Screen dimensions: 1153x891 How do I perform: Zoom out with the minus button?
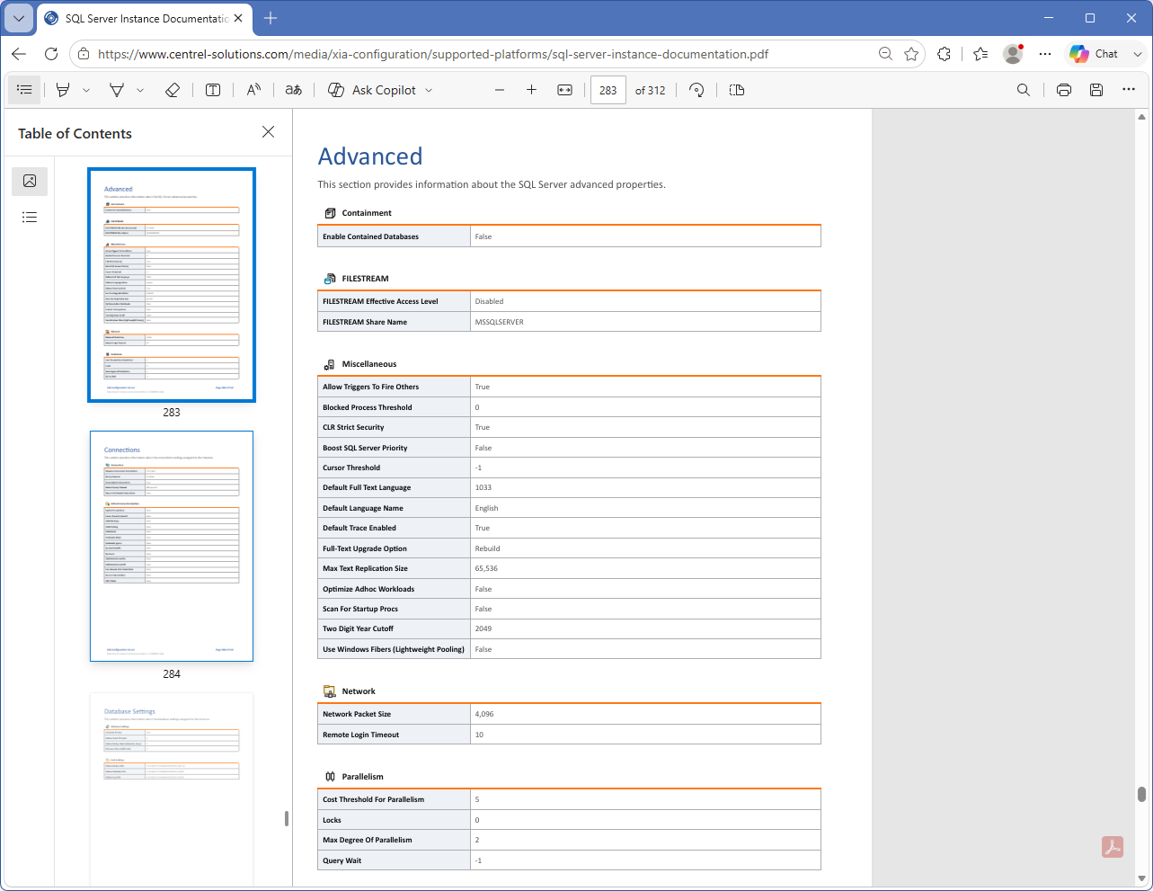pyautogui.click(x=500, y=90)
